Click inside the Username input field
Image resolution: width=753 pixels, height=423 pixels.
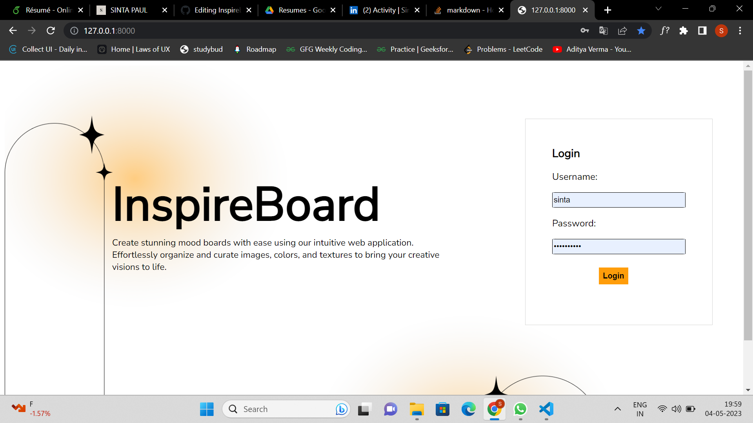618,200
